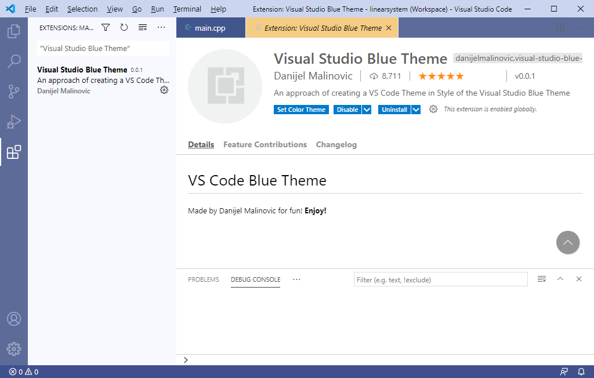Image resolution: width=594 pixels, height=378 pixels.
Task: Open the Help menu
Action: coord(218,9)
